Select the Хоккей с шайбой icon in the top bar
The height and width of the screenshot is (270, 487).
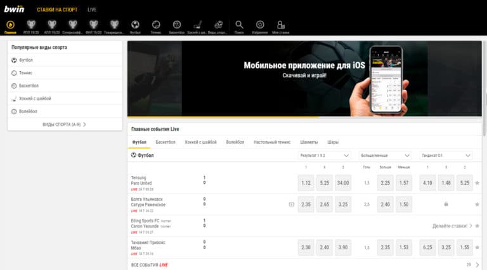(x=198, y=27)
